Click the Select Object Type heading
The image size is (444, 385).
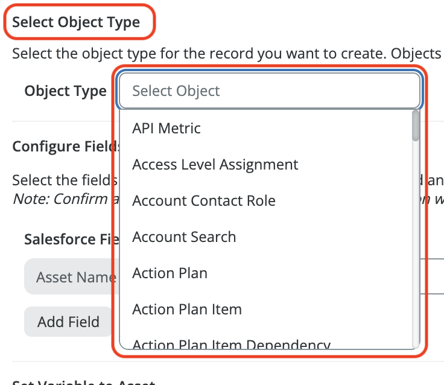click(76, 22)
